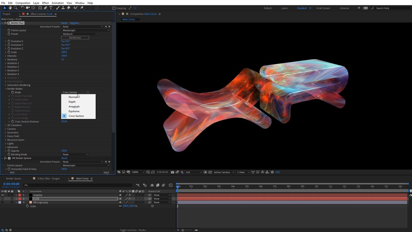Click Reset link for Mettle Flux
The width and height of the screenshot is (412, 232).
coord(64,23)
